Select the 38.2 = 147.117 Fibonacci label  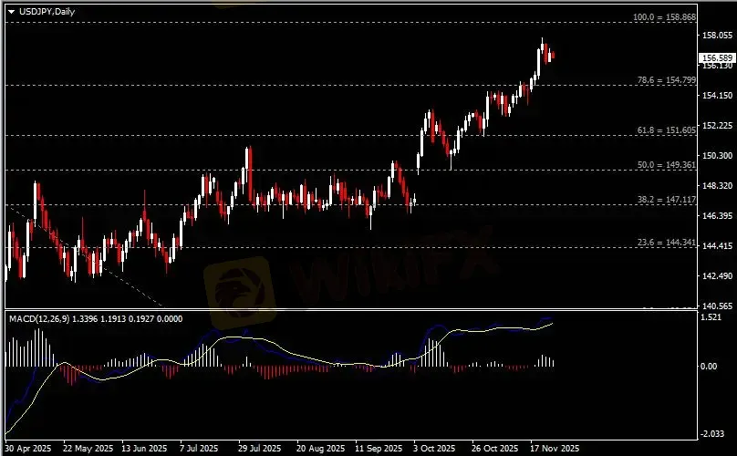click(x=667, y=200)
